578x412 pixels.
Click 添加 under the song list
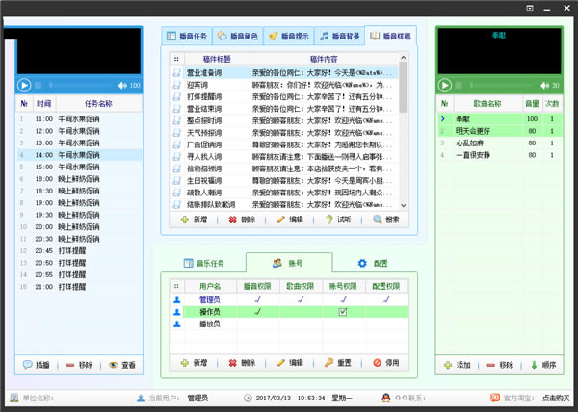pos(458,365)
